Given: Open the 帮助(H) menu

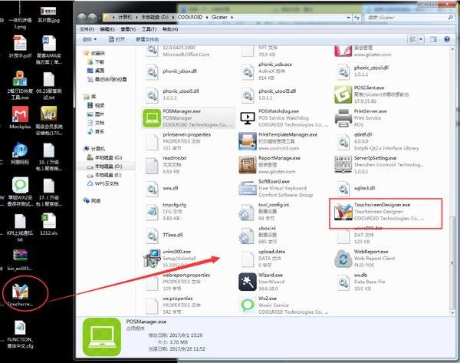Looking at the screenshot, I should pos(170,29).
